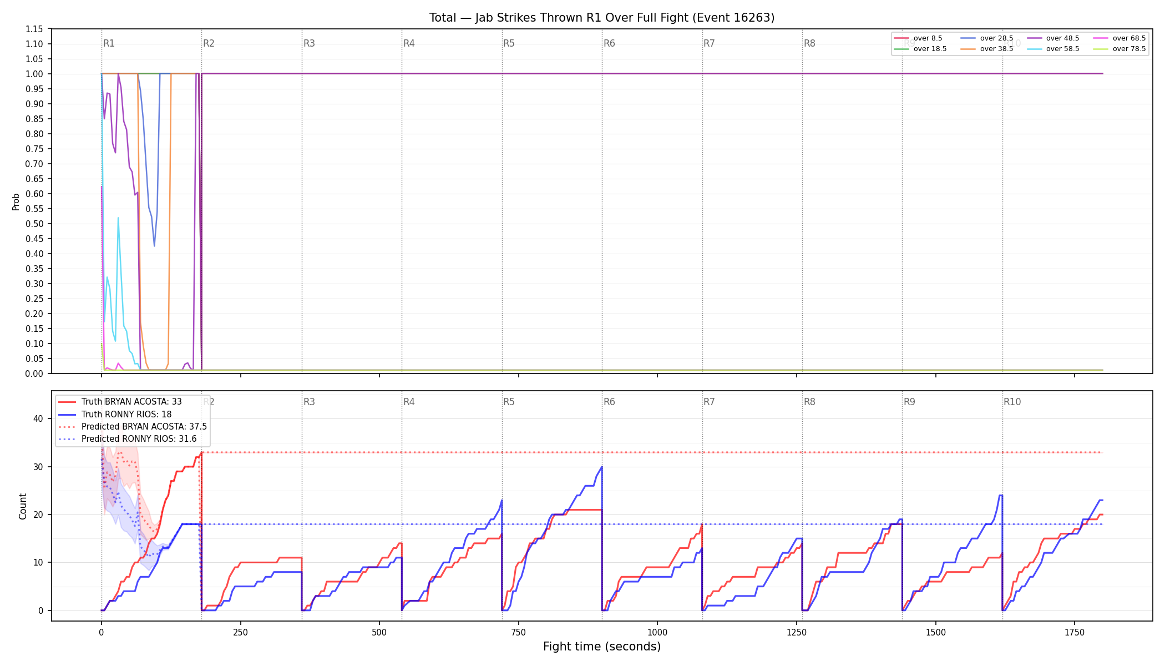This screenshot has height=666, width=1165.
Task: Click the R1 round label in the probability chart
Action: tap(109, 43)
